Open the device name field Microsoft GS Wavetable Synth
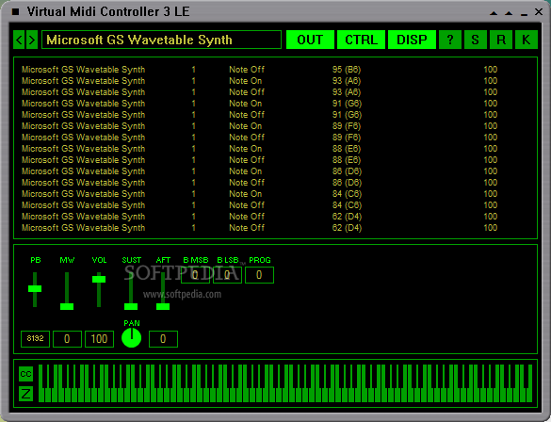The image size is (551, 422). click(x=161, y=40)
